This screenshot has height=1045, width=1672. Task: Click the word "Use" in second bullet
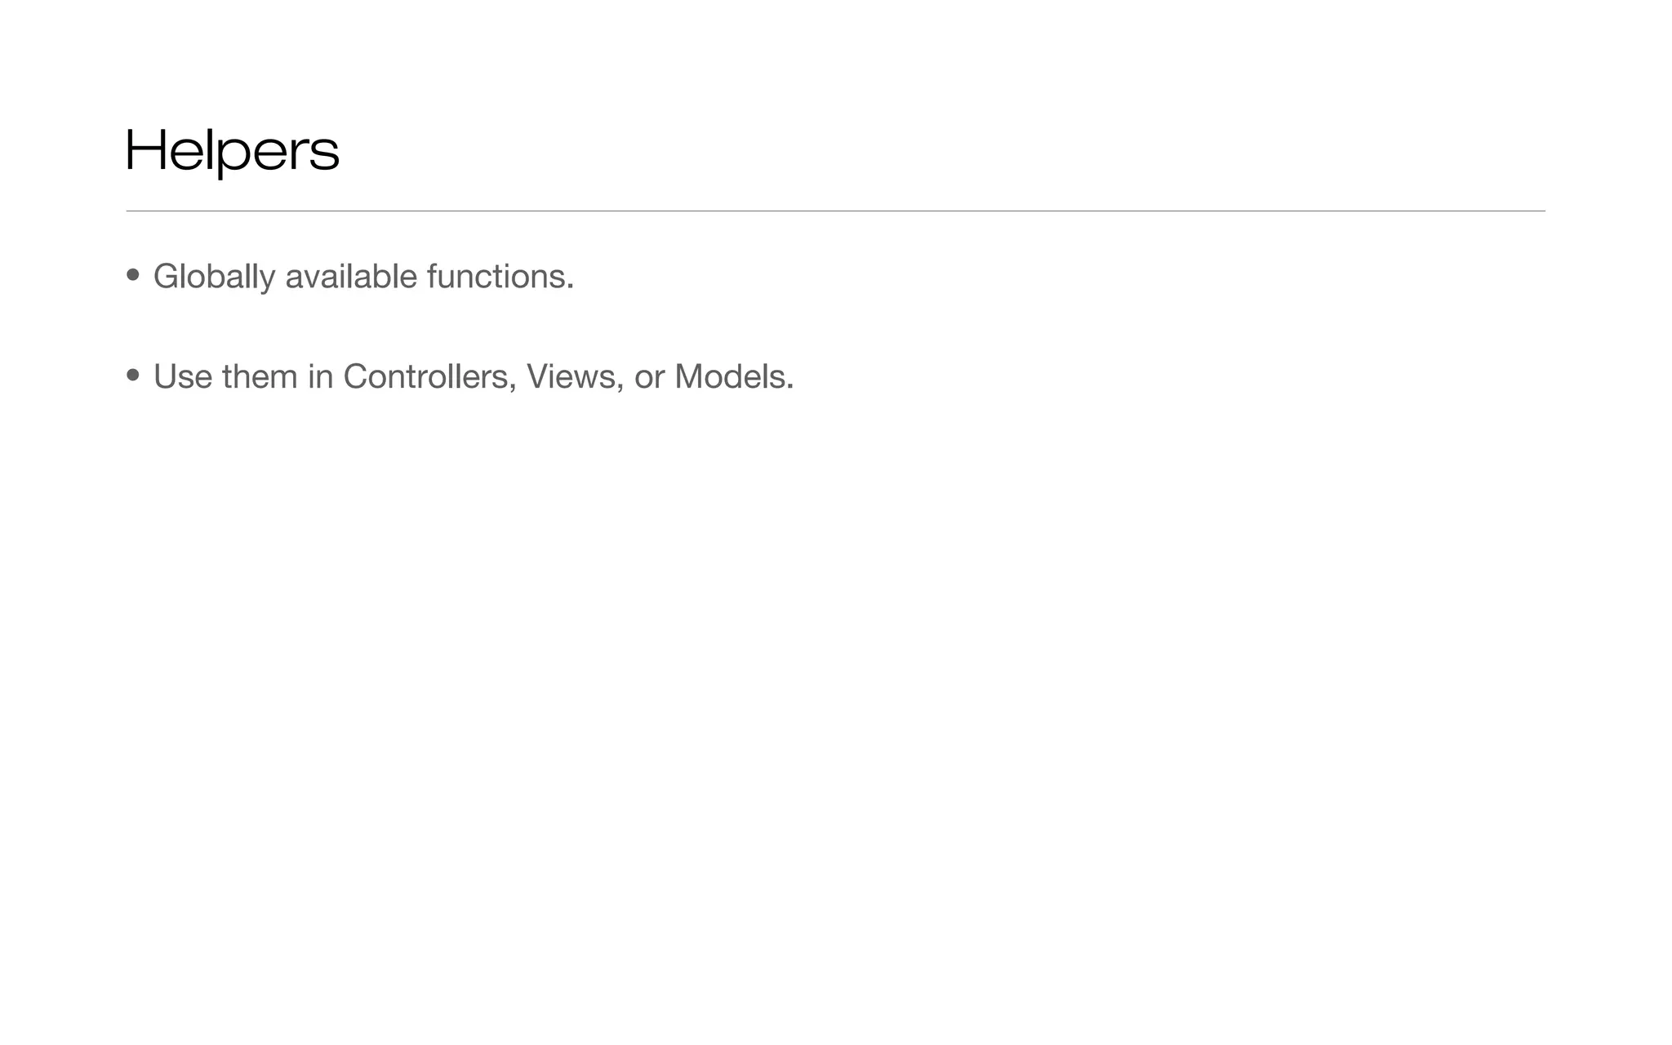click(183, 376)
